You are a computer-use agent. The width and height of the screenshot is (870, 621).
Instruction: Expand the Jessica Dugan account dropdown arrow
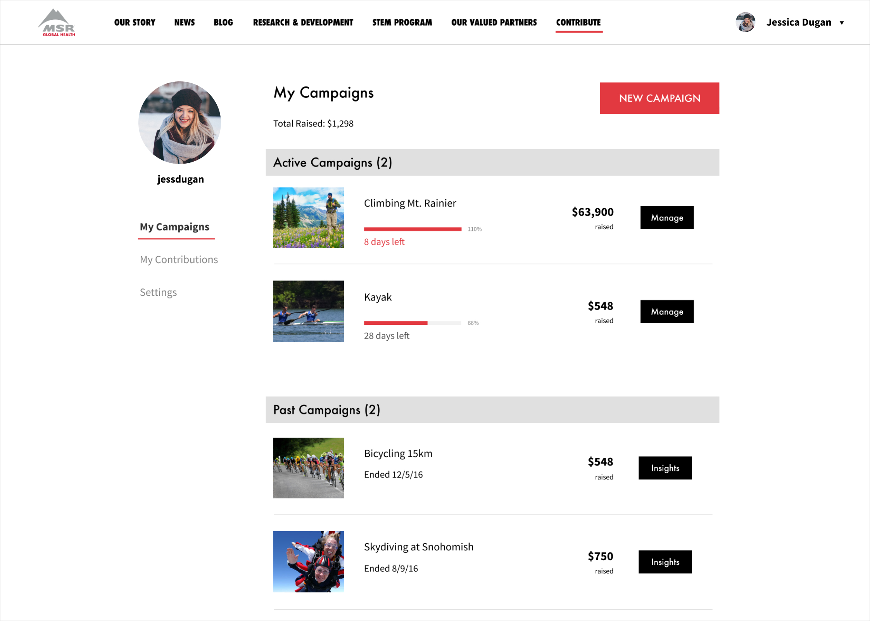[842, 23]
